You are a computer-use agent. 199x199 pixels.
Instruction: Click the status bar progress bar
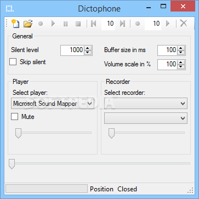(47, 189)
